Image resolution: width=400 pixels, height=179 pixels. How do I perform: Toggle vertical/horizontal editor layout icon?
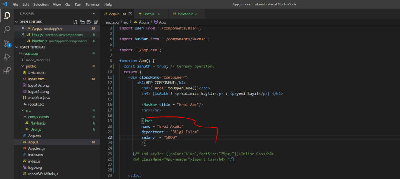click(82, 22)
